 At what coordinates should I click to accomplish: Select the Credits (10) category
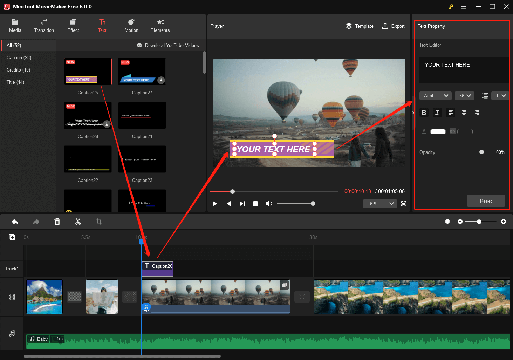[19, 70]
